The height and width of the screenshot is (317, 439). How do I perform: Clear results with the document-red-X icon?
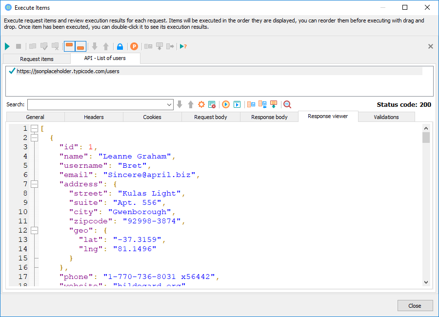211,104
